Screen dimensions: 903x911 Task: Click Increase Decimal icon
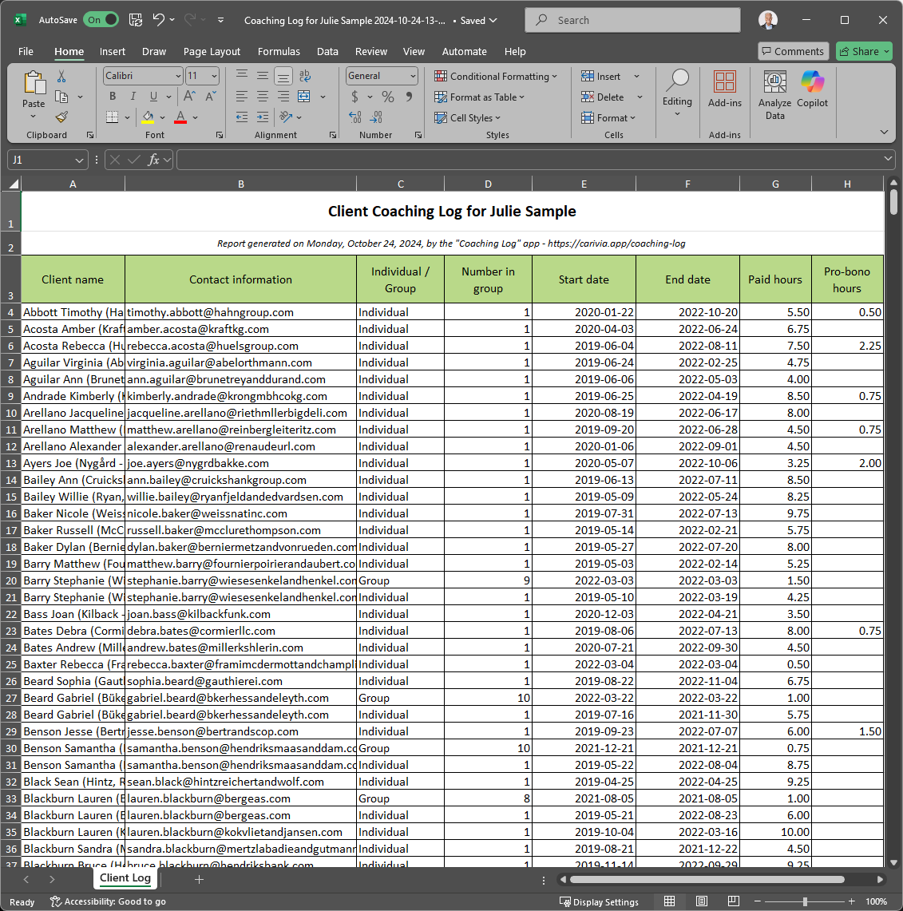click(x=355, y=117)
